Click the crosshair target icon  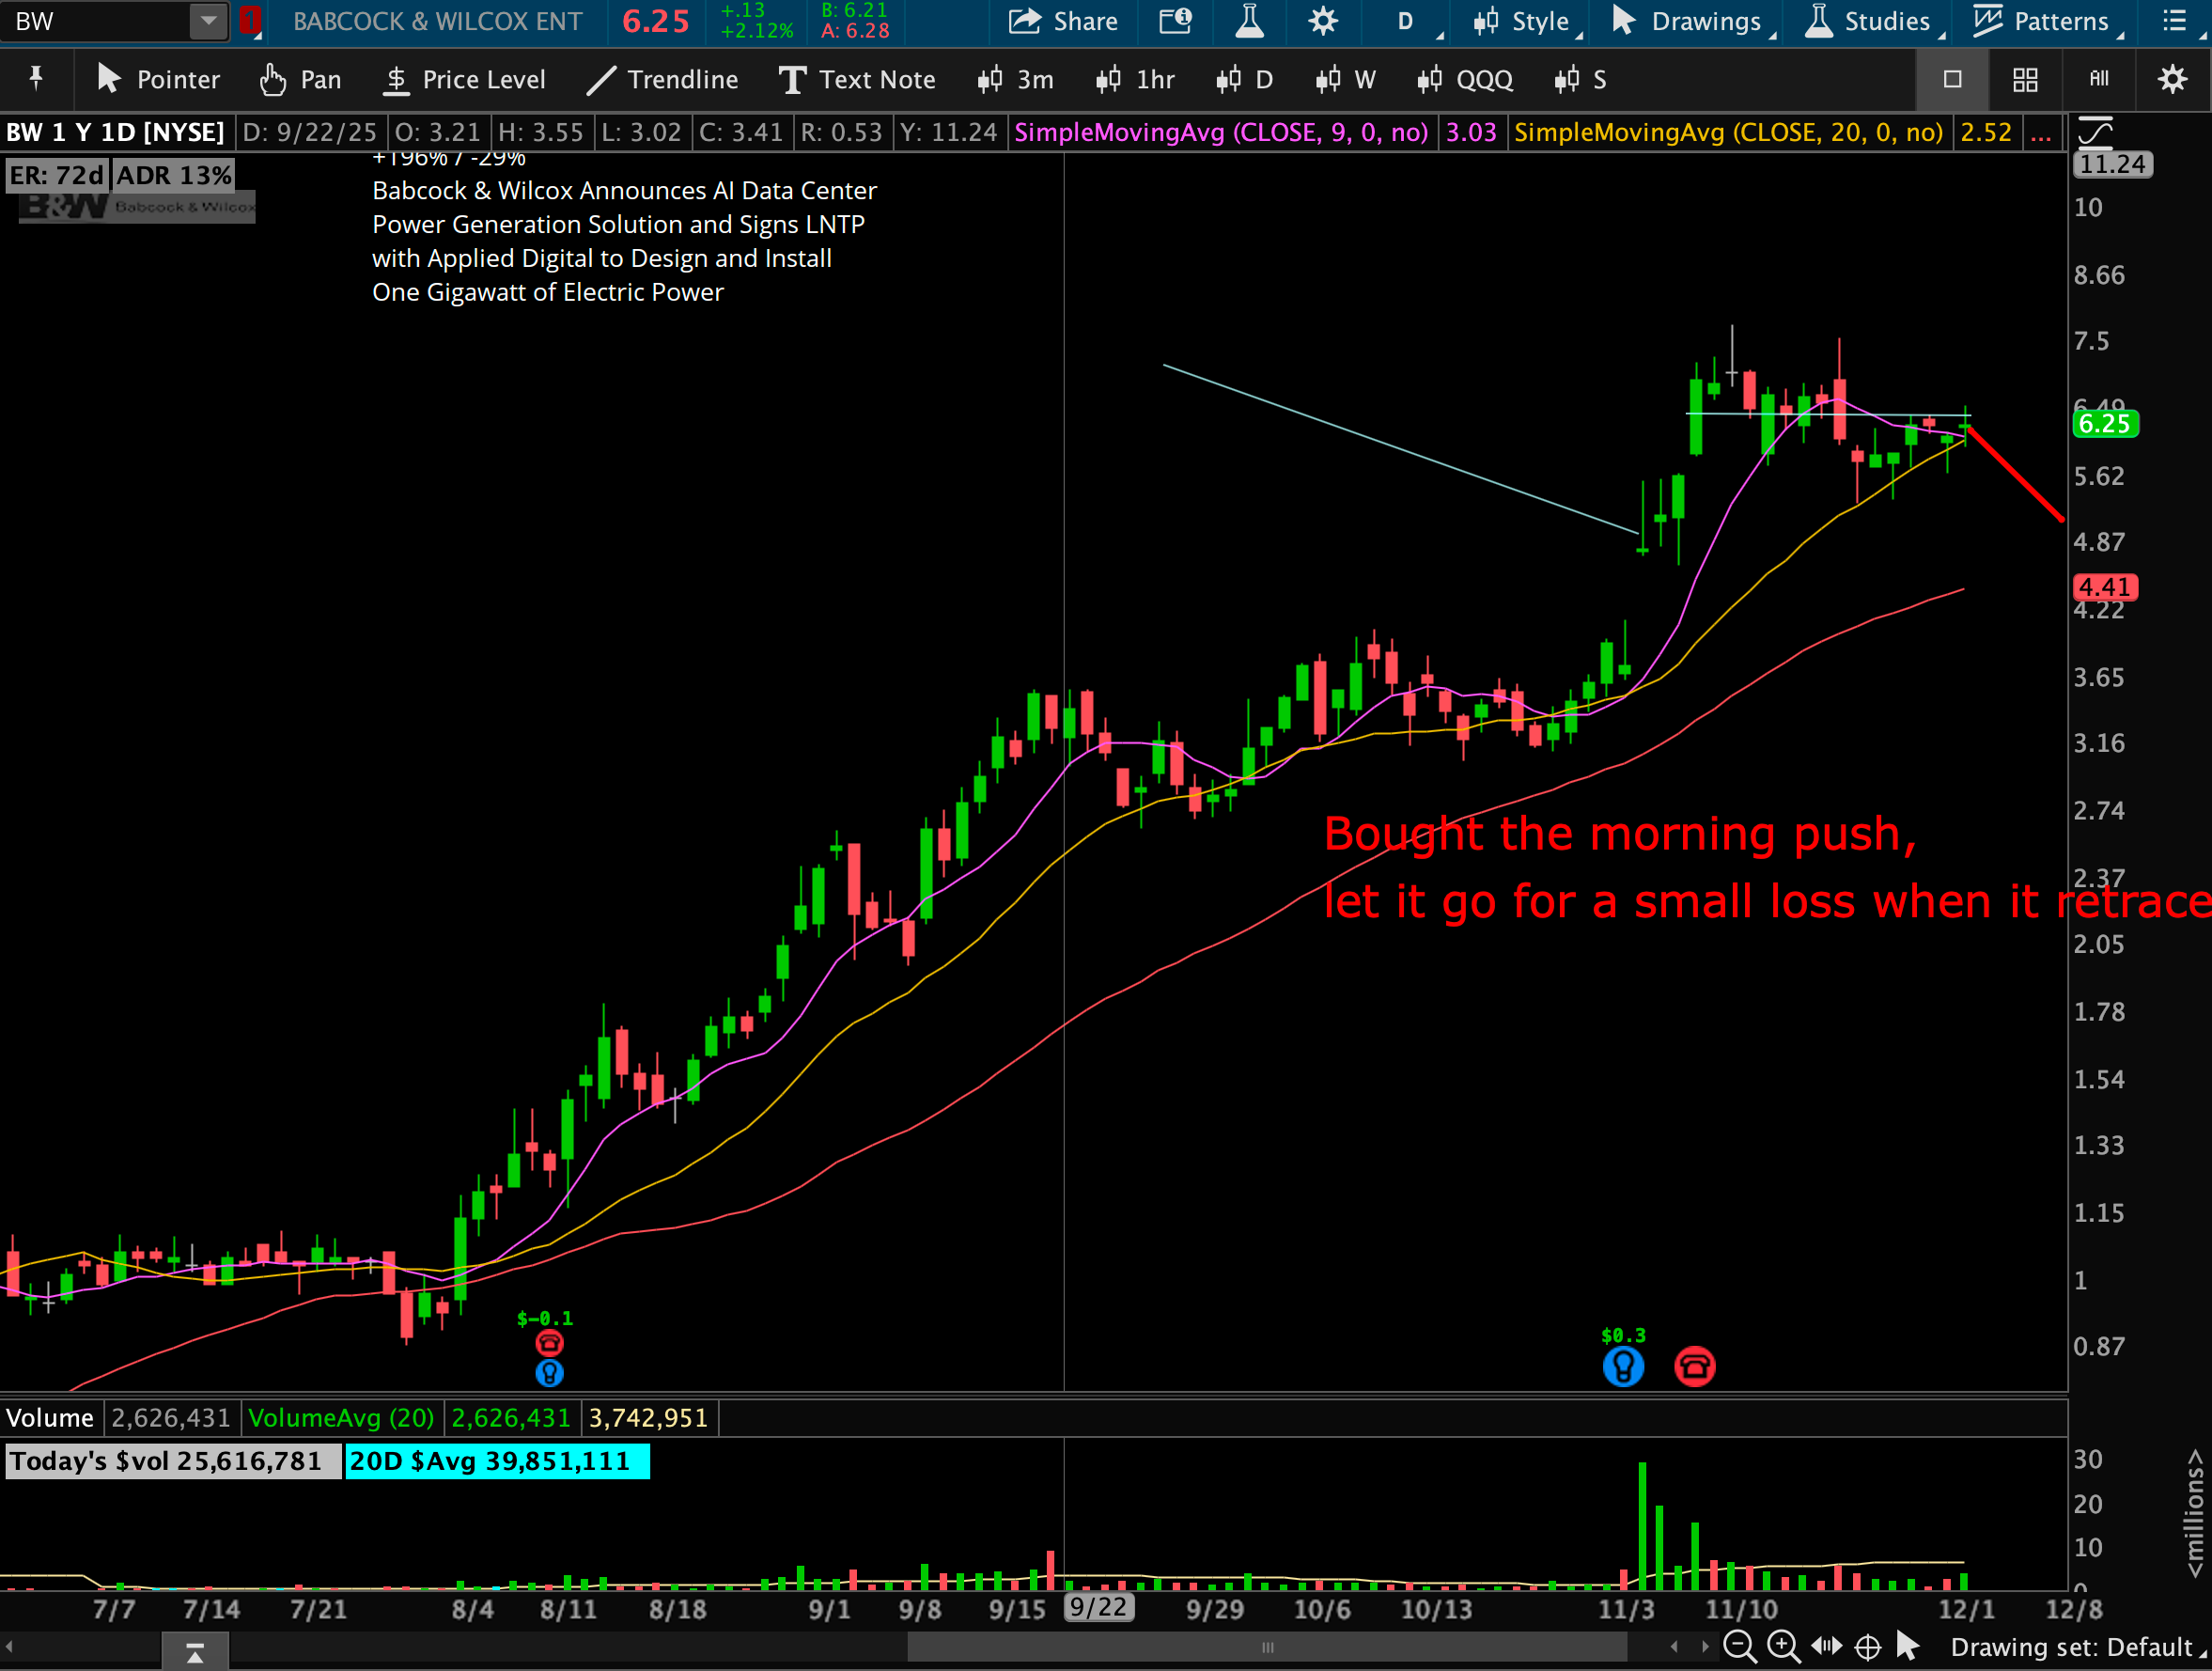tap(1867, 1646)
